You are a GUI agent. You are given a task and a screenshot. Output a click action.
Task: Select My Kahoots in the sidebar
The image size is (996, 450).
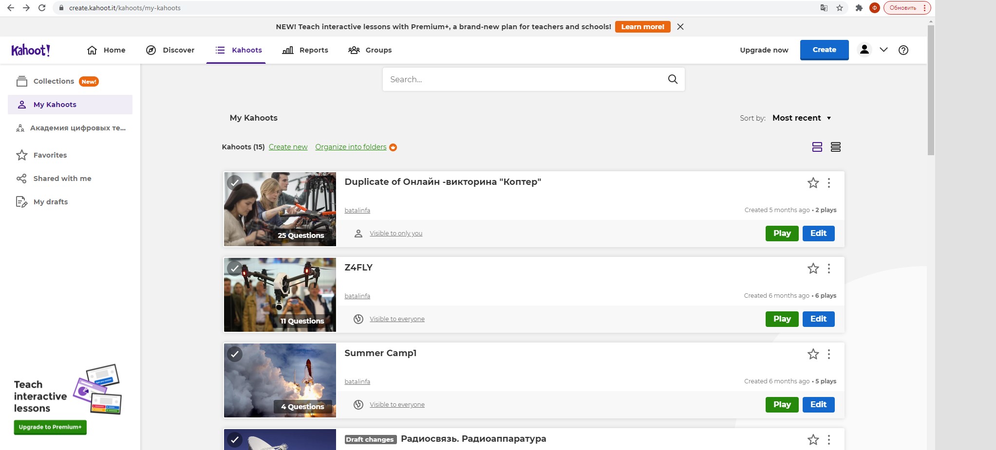(70, 105)
